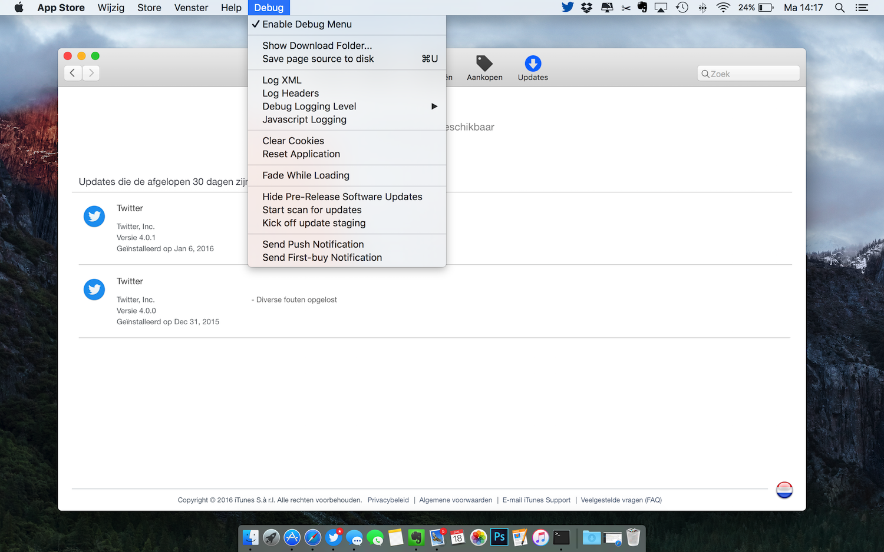Image resolution: width=884 pixels, height=552 pixels.
Task: Expand Debug Logging Level submenu
Action: (347, 107)
